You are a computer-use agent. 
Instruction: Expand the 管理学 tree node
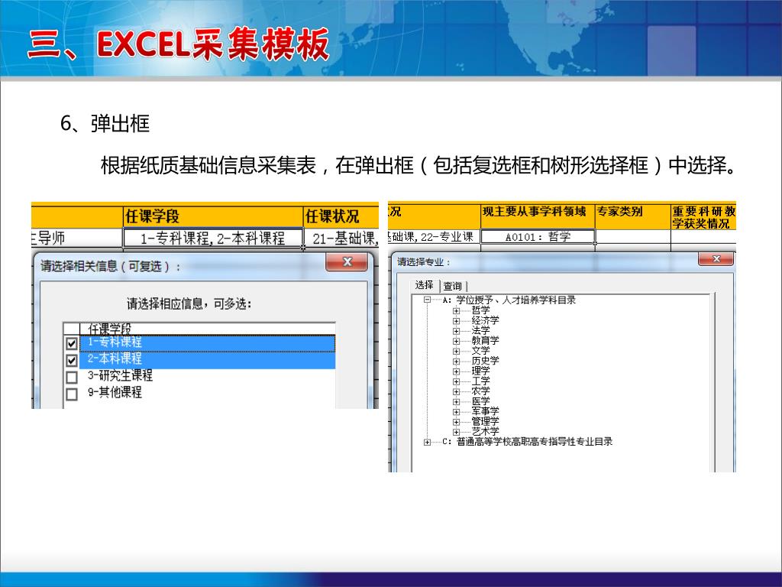click(x=456, y=422)
